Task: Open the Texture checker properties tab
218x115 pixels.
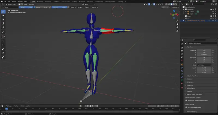Action: tap(182, 88)
